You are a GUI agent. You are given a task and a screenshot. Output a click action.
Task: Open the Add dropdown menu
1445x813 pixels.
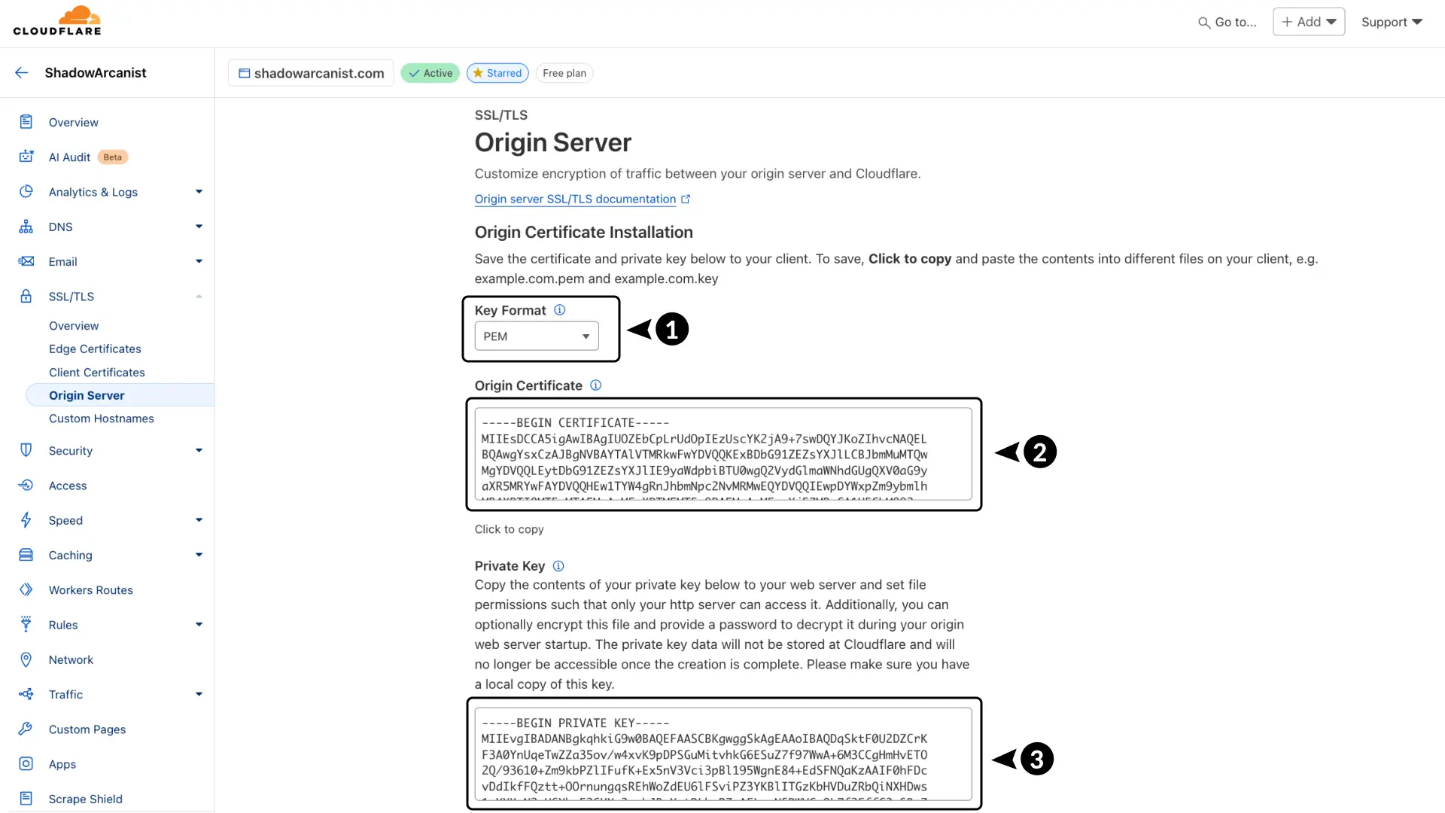[x=1309, y=22]
